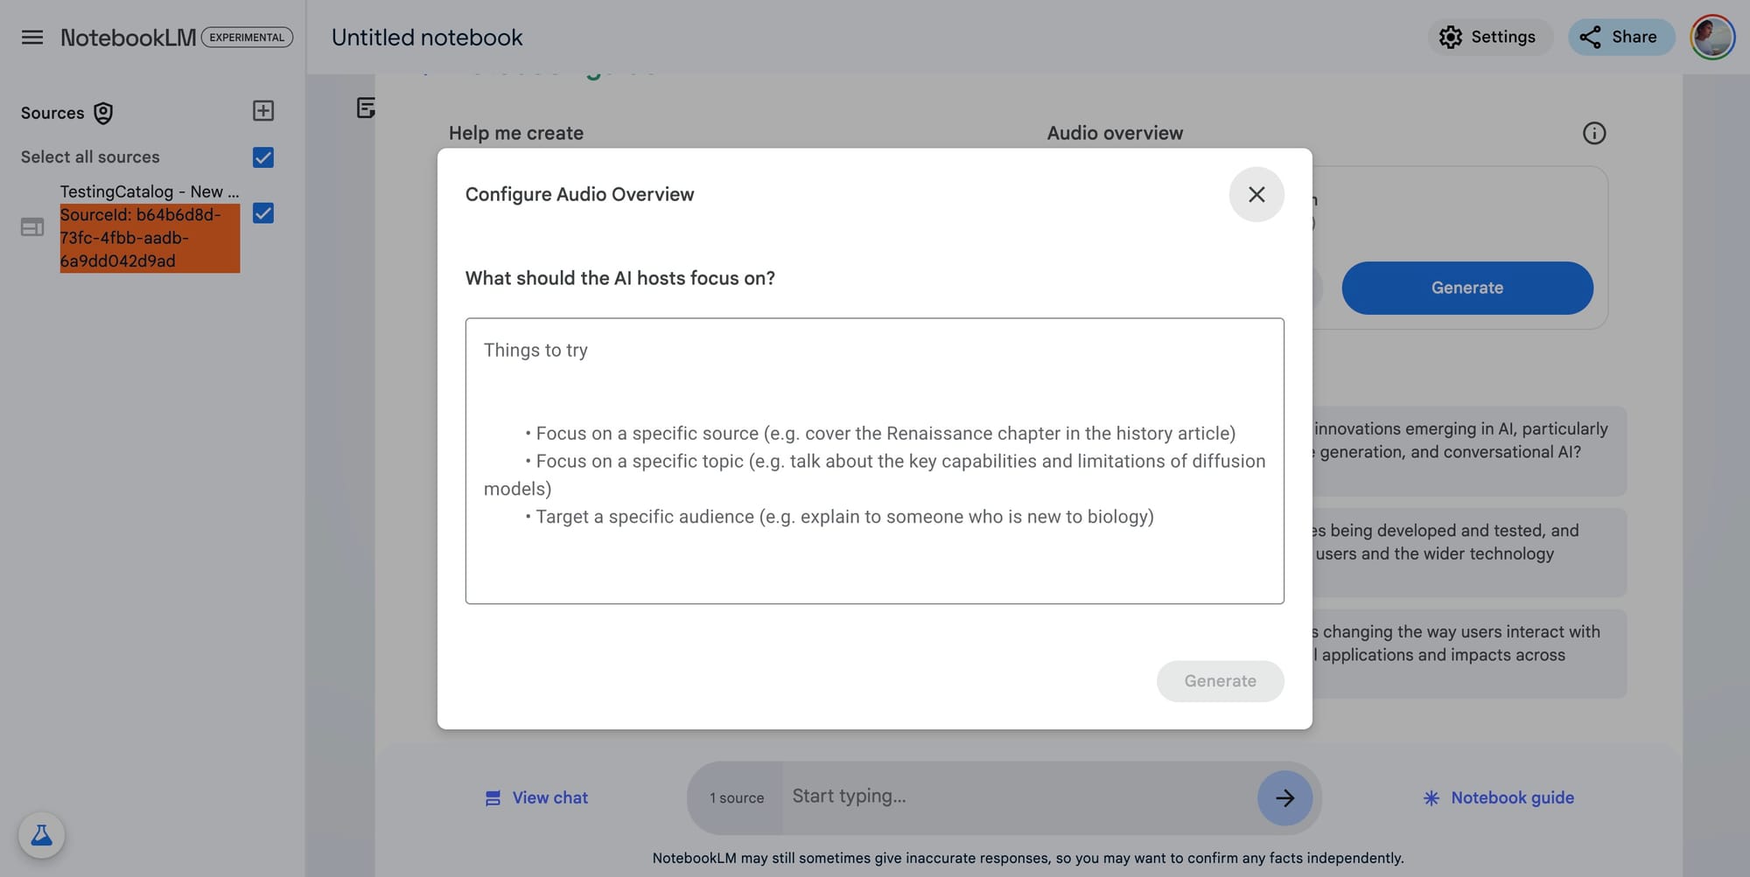
Task: Click the Share button
Action: point(1620,37)
